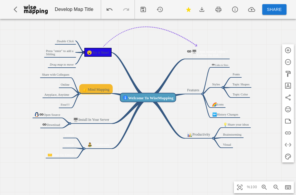Add a relationship with the dotted arrow tool
This screenshot has height=195, width=296.
click(x=288, y=145)
